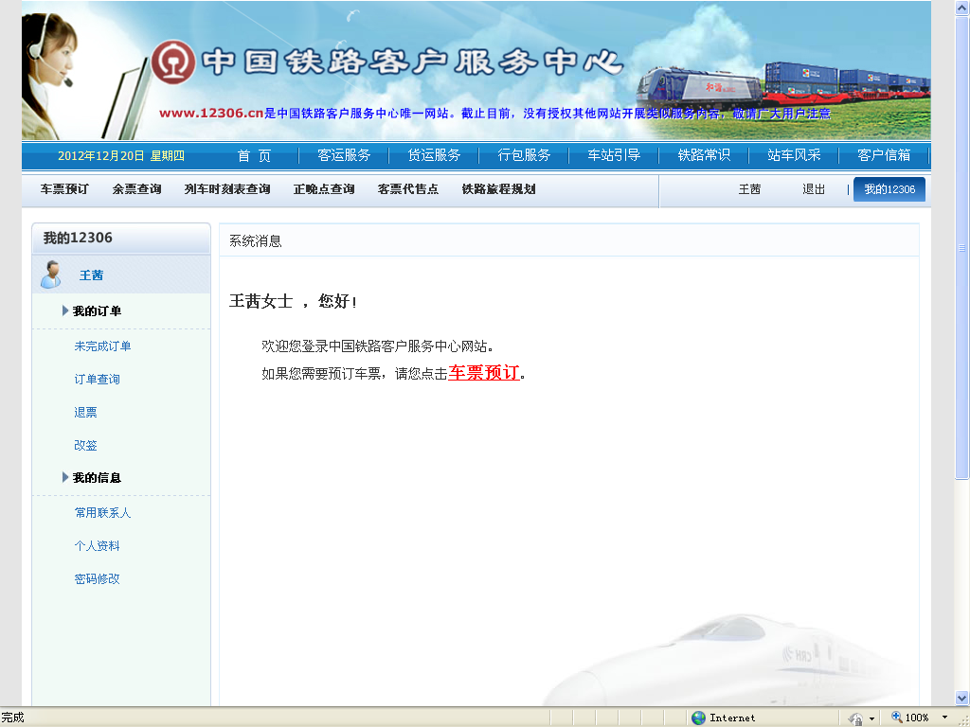Select the 客票代售点 tab
The image size is (970, 727).
click(407, 189)
